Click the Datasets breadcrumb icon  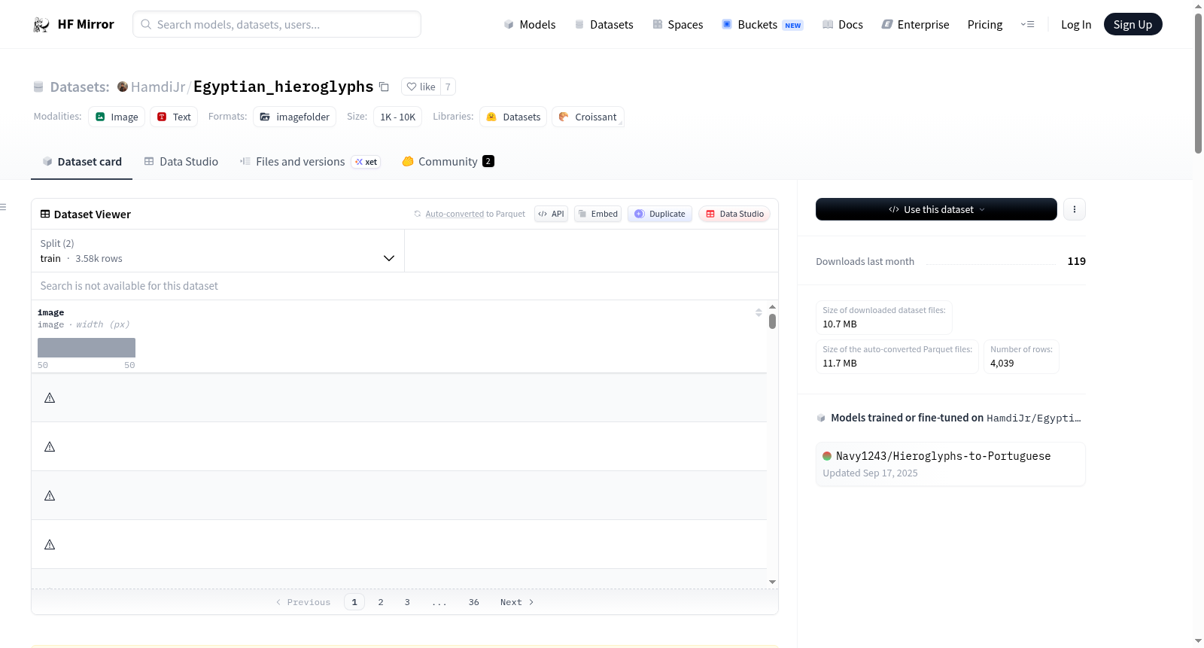click(38, 87)
